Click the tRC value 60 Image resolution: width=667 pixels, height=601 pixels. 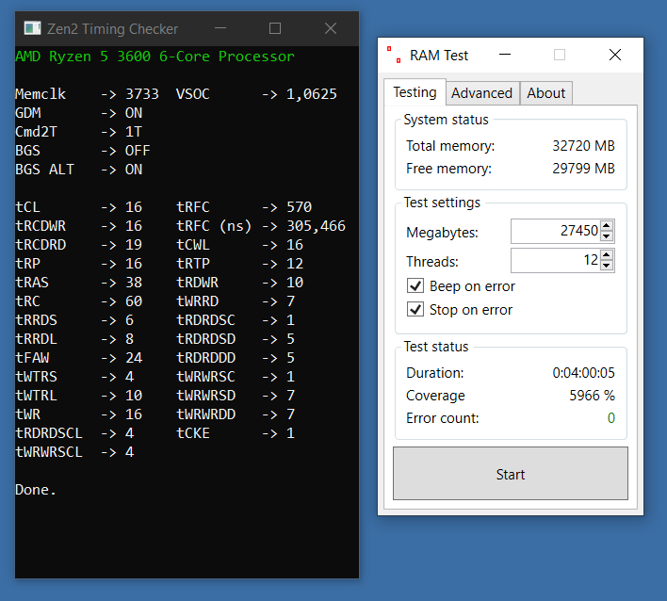point(134,301)
